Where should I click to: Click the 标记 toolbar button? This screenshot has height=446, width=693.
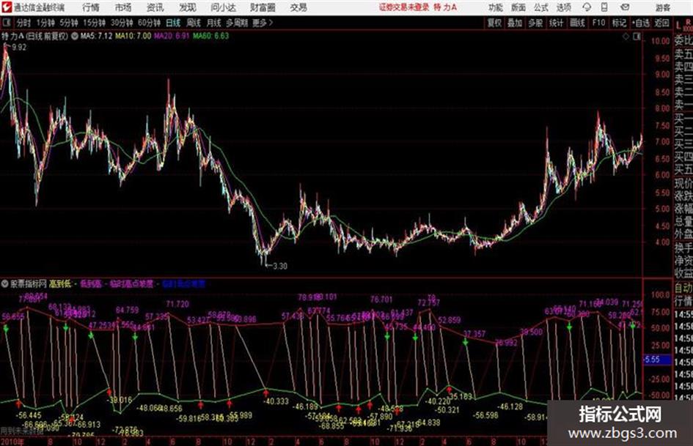[x=619, y=23]
